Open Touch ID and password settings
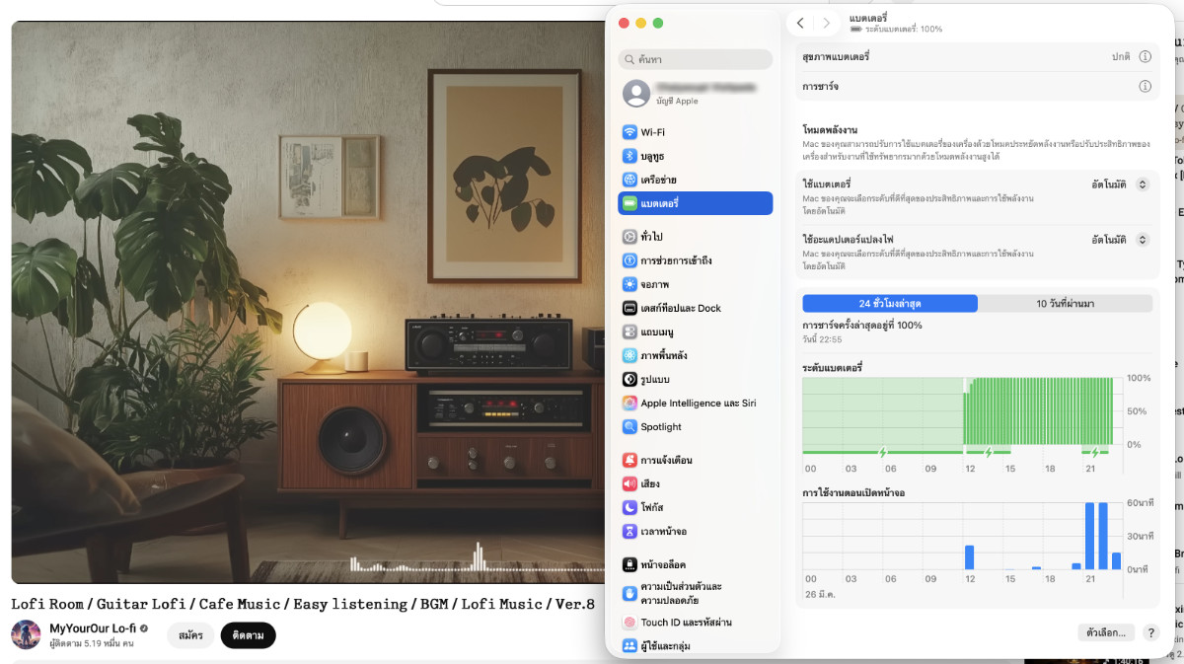This screenshot has height=664, width=1184. 686,623
